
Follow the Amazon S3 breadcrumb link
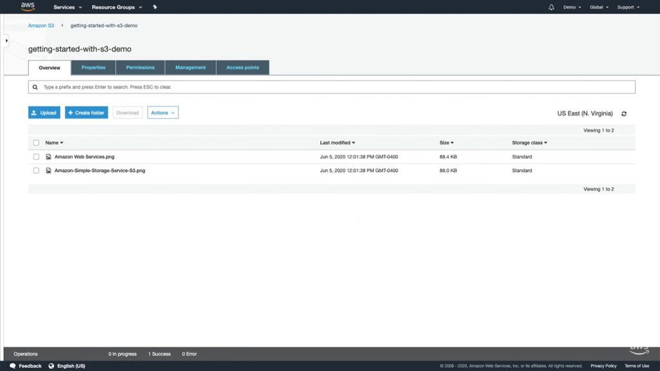pyautogui.click(x=41, y=25)
